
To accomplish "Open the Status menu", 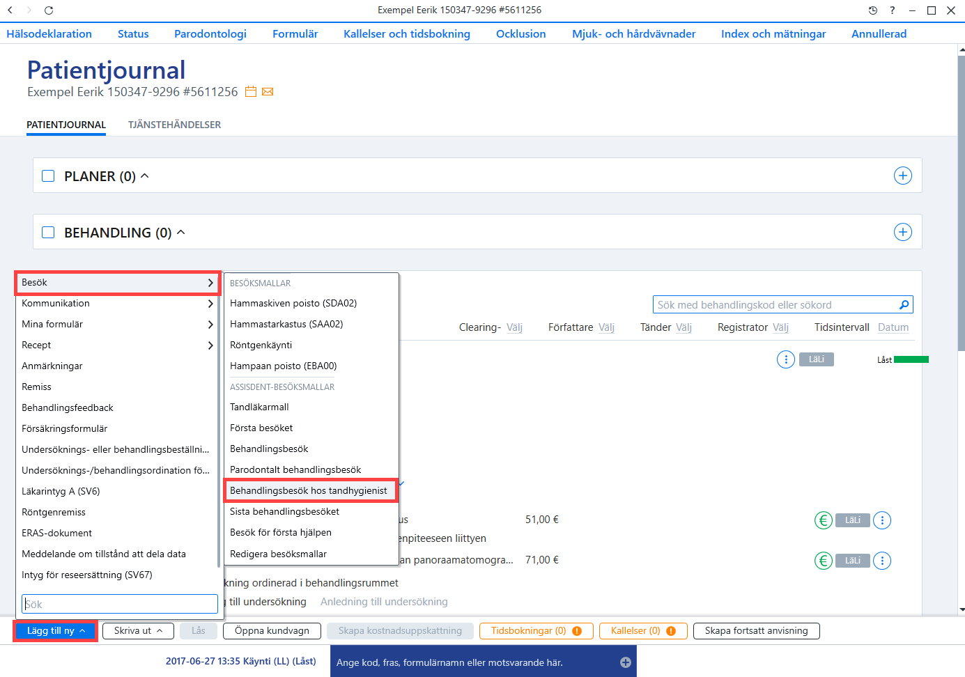I will coord(133,33).
